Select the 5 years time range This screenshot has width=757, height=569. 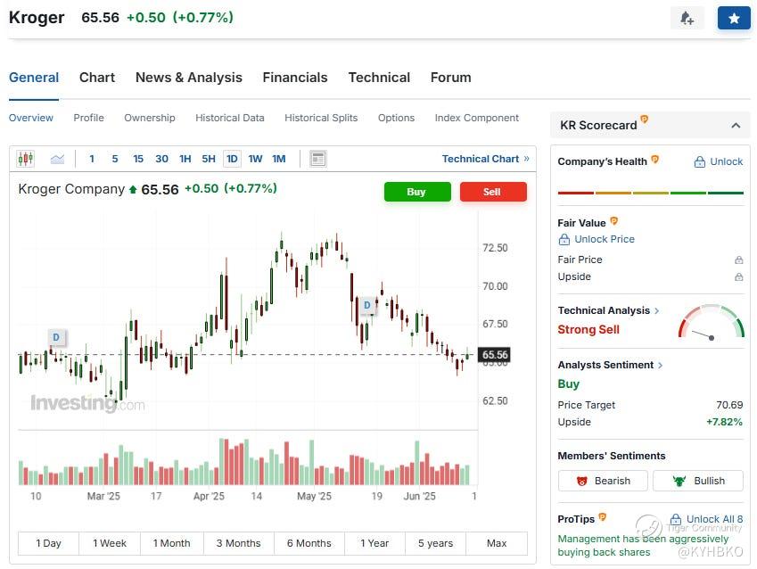pos(435,543)
